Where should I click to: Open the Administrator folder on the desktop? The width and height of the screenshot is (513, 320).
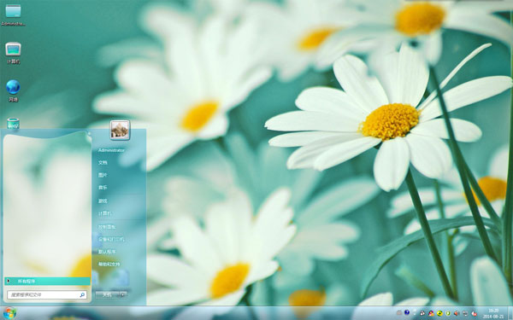[13, 15]
